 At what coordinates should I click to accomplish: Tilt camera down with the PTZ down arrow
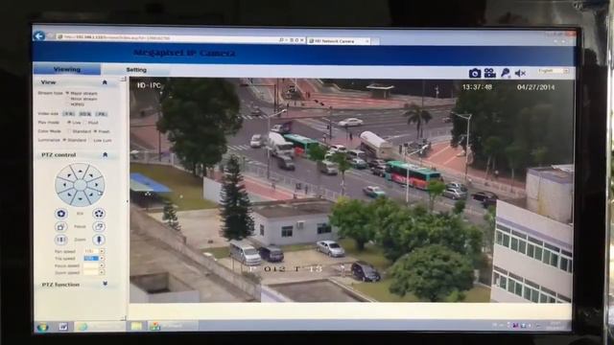(x=81, y=199)
